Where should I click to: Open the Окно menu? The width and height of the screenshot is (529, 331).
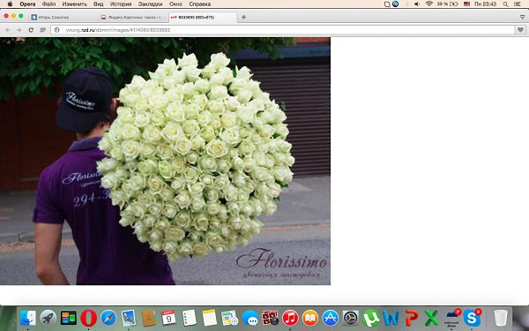[175, 4]
